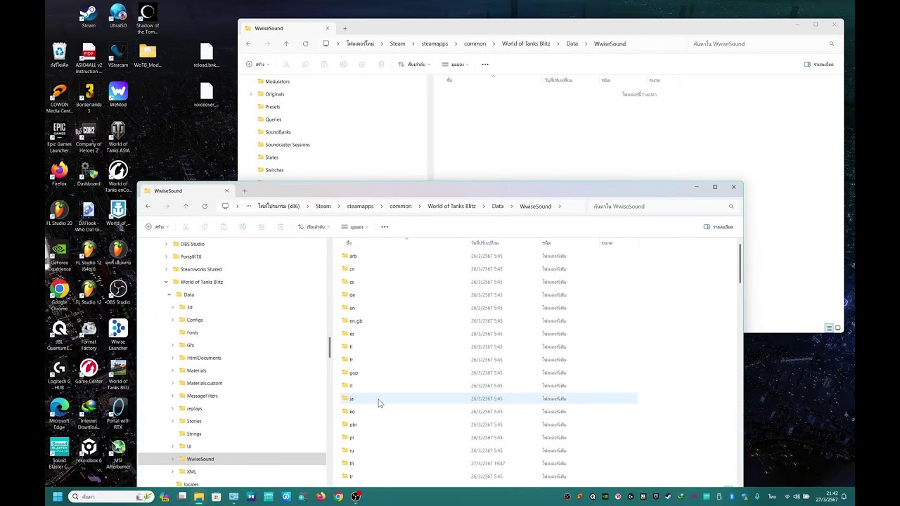This screenshot has width=900, height=506.
Task: Go back in the back WwiseSound window
Action: click(248, 44)
